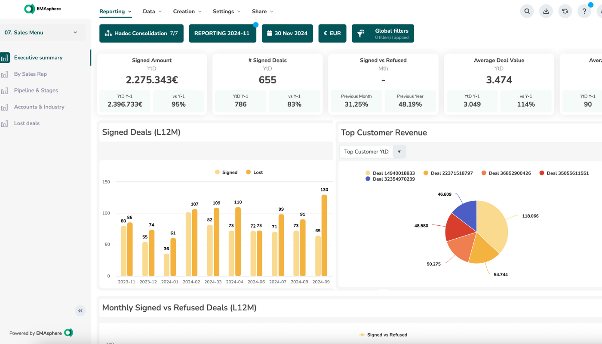Select By Sales Rep in sidebar

pos(30,74)
